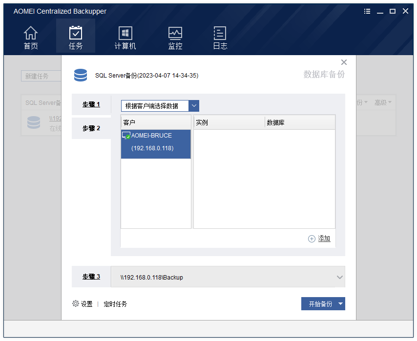
Task: Open the 根据客户端选择数据 combo box
Action: (160, 106)
